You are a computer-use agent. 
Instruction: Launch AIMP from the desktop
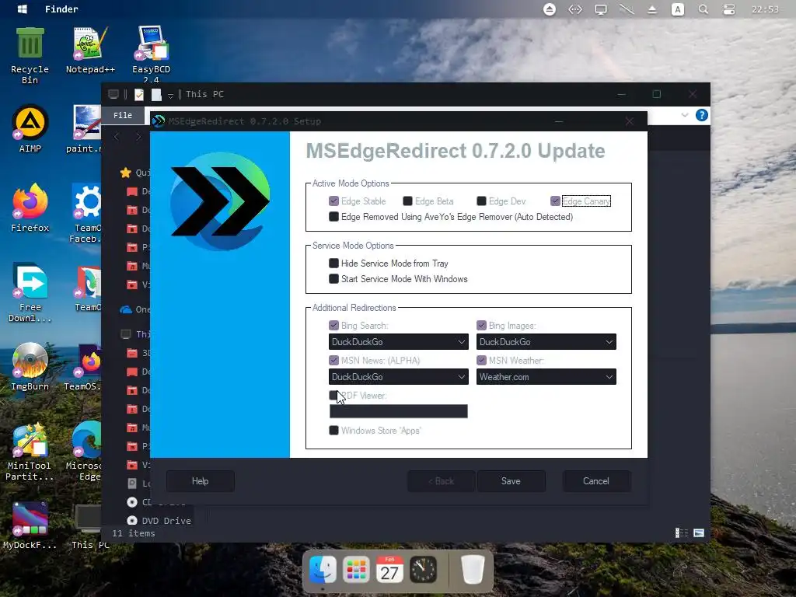click(x=30, y=129)
